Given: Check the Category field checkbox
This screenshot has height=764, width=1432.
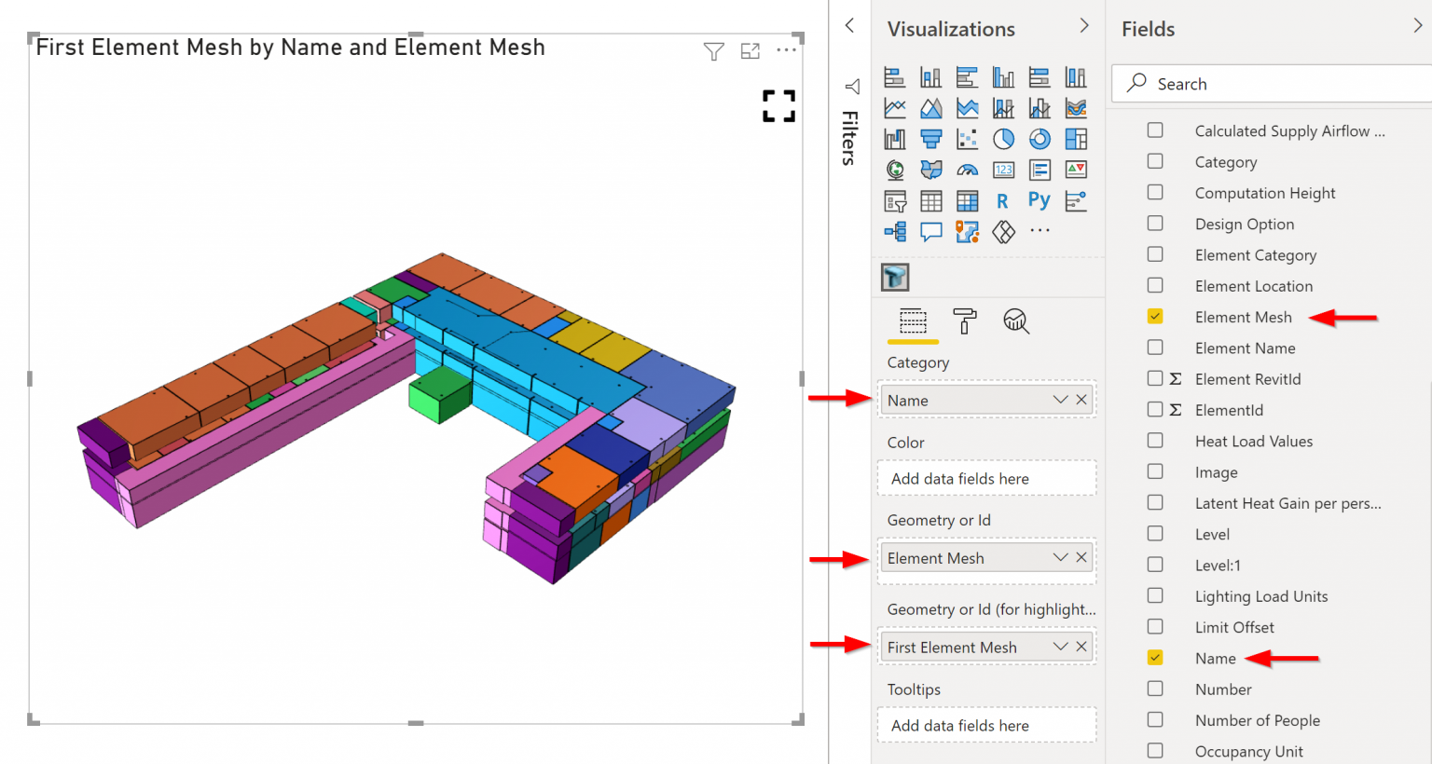Looking at the screenshot, I should click(1155, 161).
